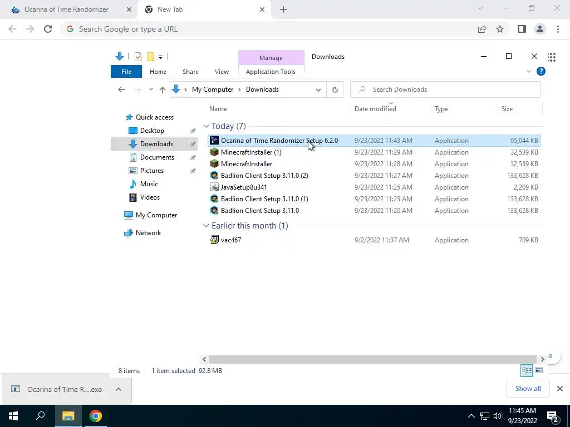The width and height of the screenshot is (570, 427).
Task: Open the File menu tab
Action: coord(126,72)
